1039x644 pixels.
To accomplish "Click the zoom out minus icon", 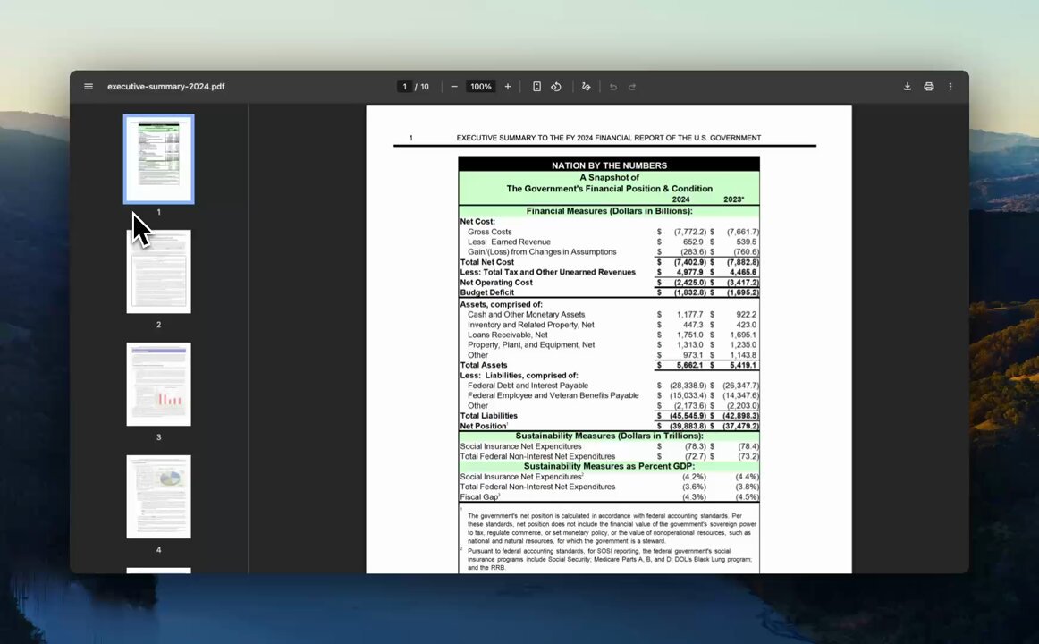I will 454,87.
